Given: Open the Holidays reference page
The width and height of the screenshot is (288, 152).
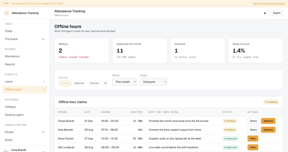Looking at the screenshot, I should click(25, 107).
